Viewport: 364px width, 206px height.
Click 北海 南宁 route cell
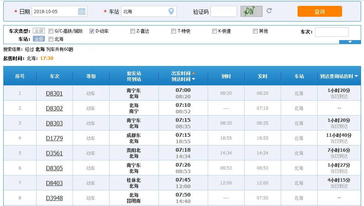[x=134, y=108]
